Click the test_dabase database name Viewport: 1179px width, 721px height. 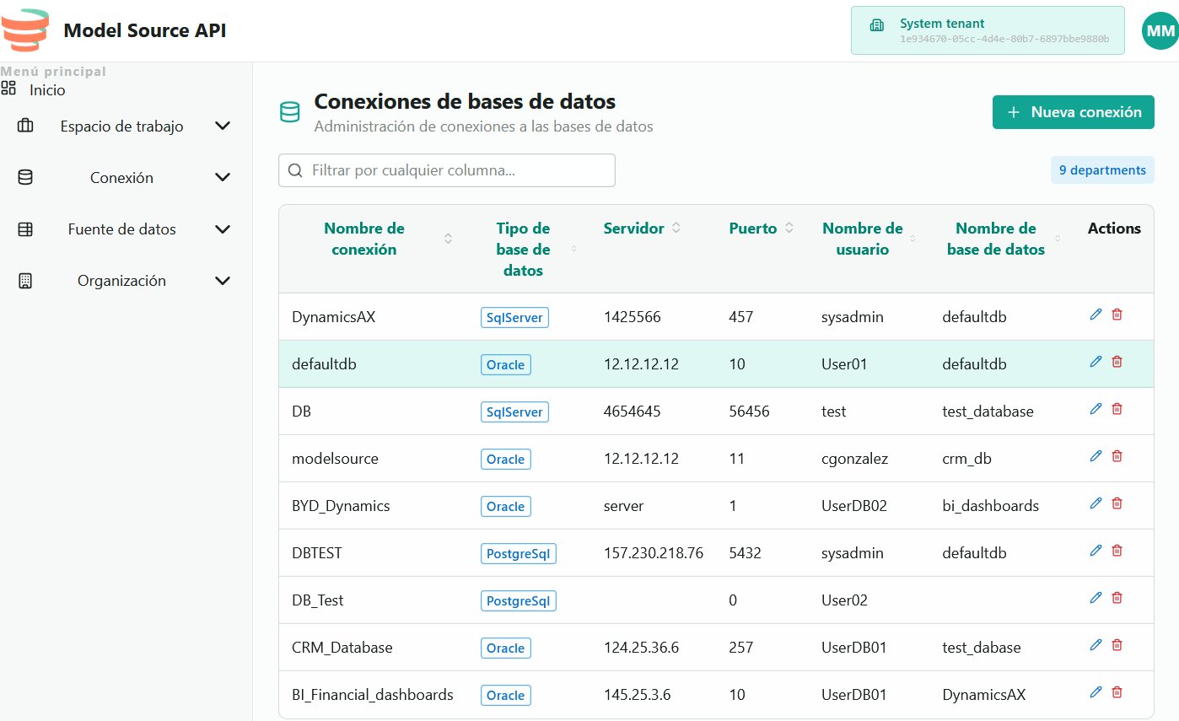(982, 648)
